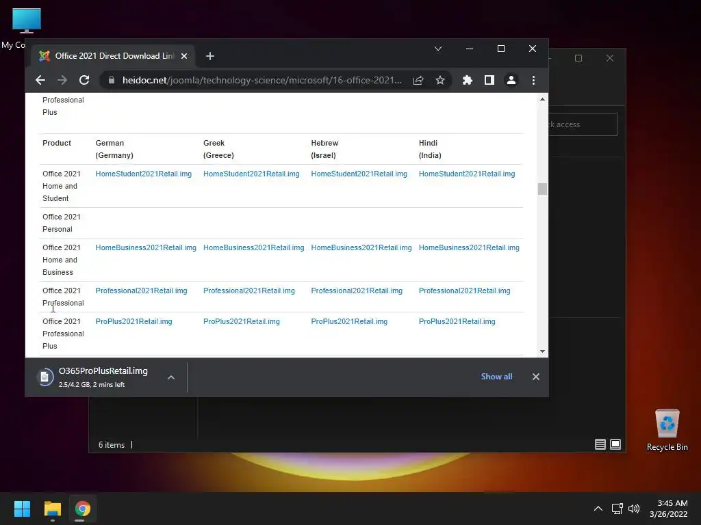Bookmark this page with the star icon
701x525 pixels.
[x=440, y=81]
